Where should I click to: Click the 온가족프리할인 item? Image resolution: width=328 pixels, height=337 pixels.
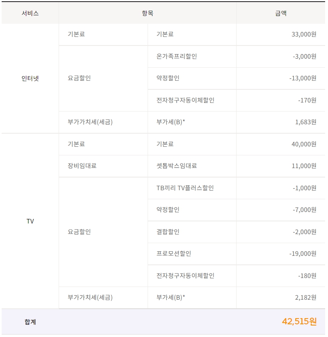click(x=177, y=57)
